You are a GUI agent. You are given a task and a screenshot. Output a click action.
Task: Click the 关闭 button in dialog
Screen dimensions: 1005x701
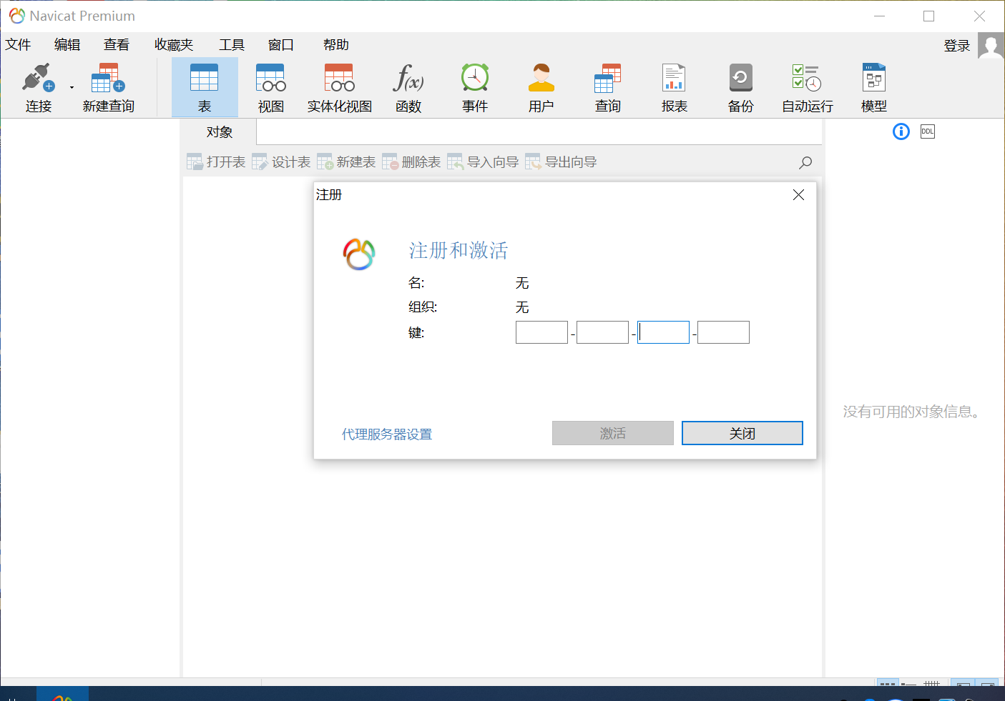(742, 433)
